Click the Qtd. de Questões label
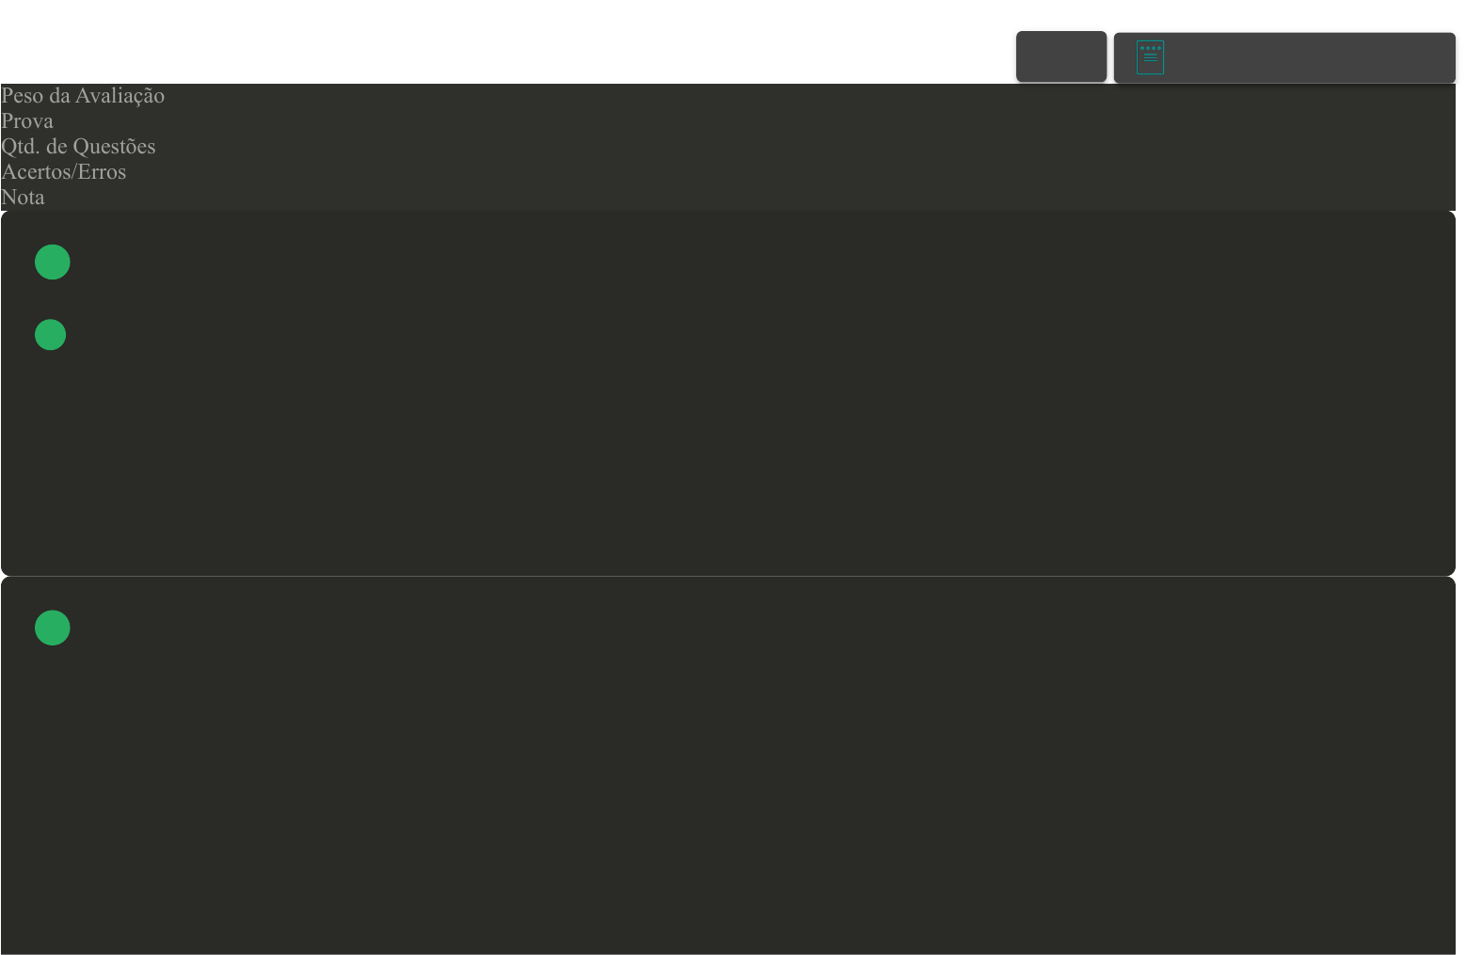 (x=78, y=147)
